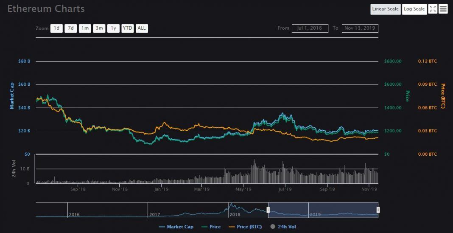The image size is (453, 233).
Task: Click the Jul '19 date label
Action: tap(285, 189)
